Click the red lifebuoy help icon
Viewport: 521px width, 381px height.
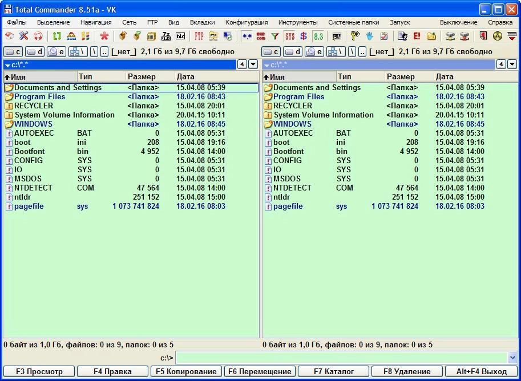coord(38,36)
